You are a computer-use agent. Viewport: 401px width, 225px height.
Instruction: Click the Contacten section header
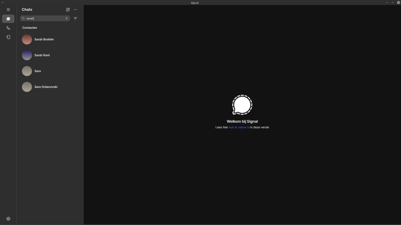point(30,28)
